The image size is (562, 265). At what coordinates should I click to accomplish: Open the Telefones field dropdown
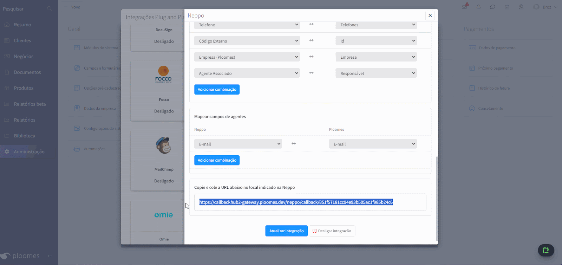coord(376,25)
